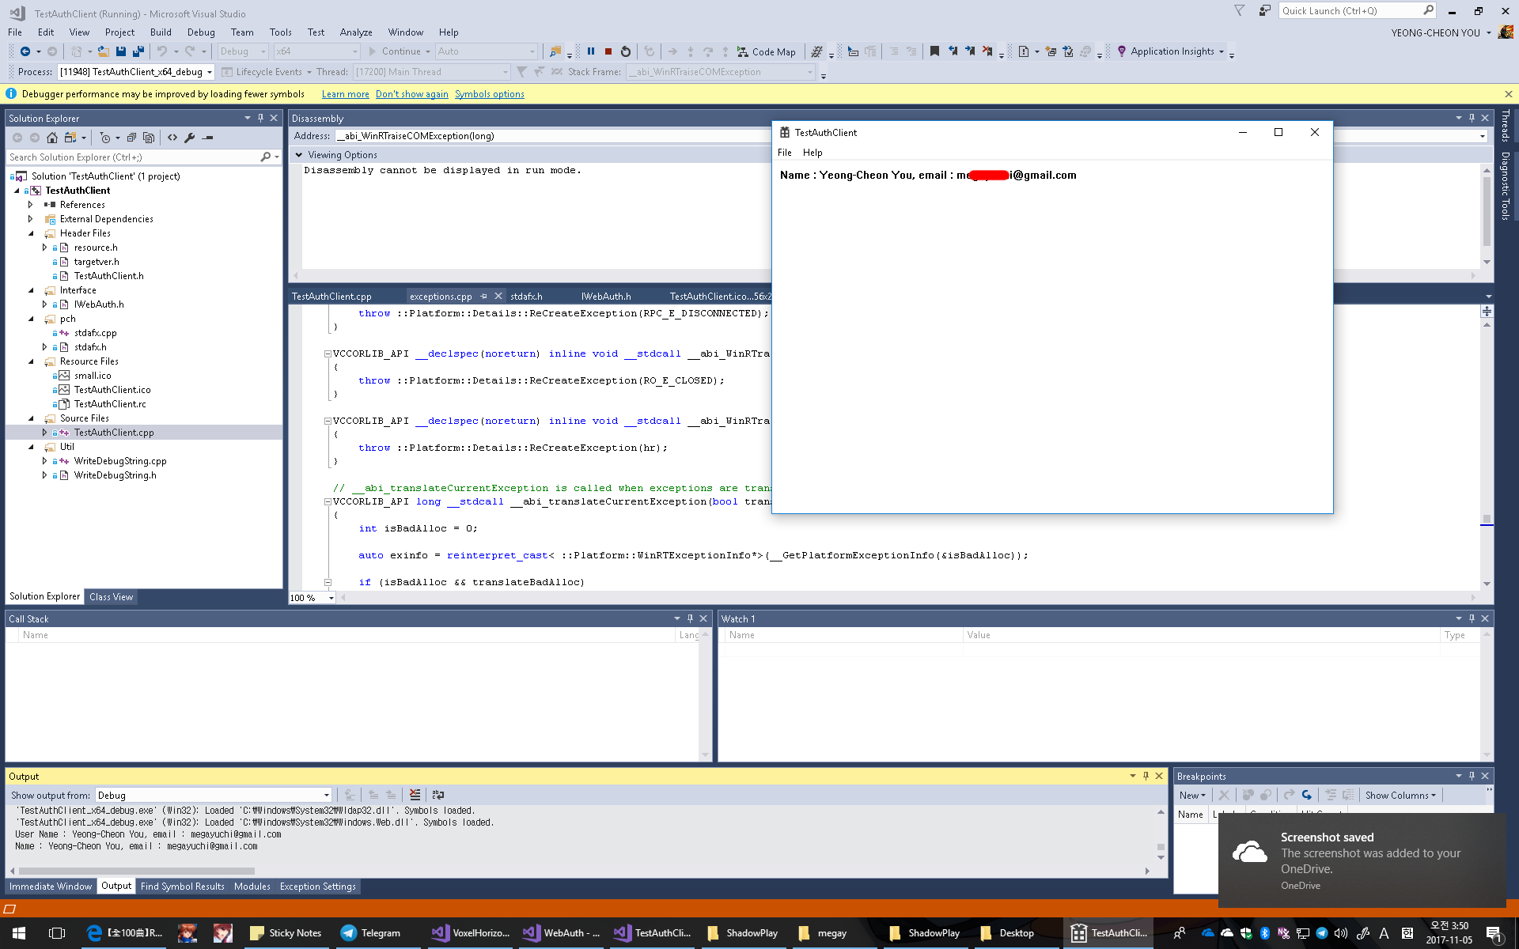The image size is (1519, 949).
Task: Collapse the Viewing Options section
Action: click(x=299, y=155)
